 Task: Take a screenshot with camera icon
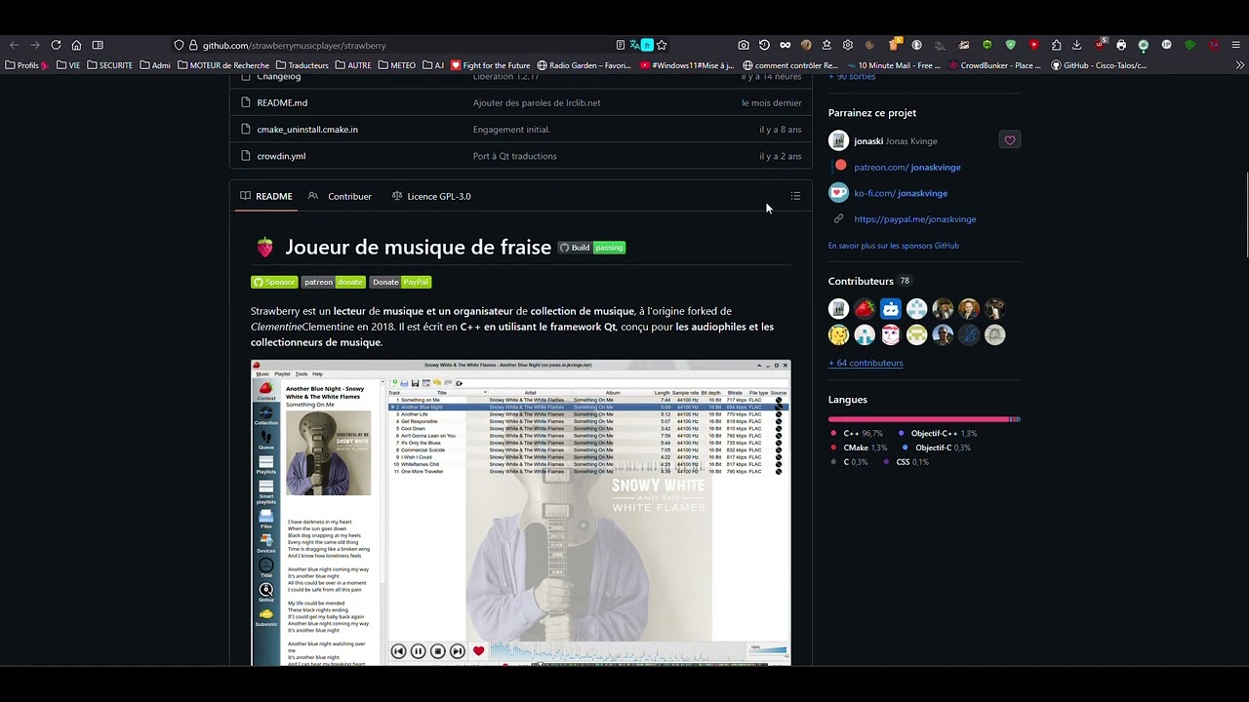(x=744, y=45)
